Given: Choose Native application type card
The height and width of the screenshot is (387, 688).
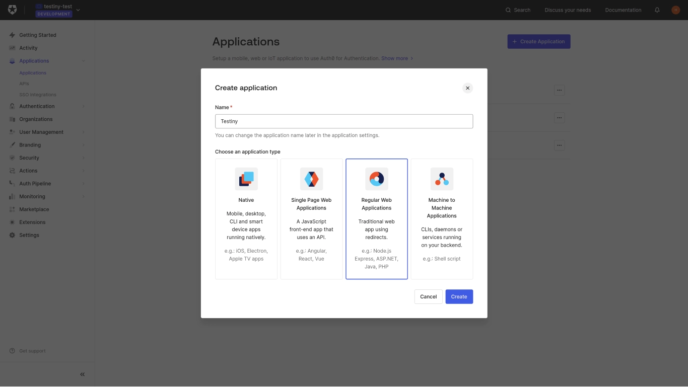Looking at the screenshot, I should [x=246, y=219].
